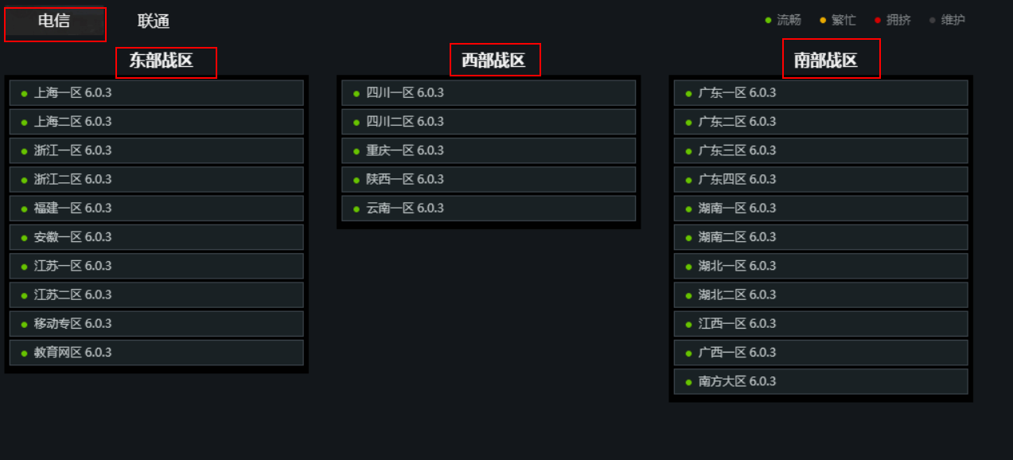
Task: Select 江苏二区 6.0.3 server
Action: pyautogui.click(x=157, y=295)
